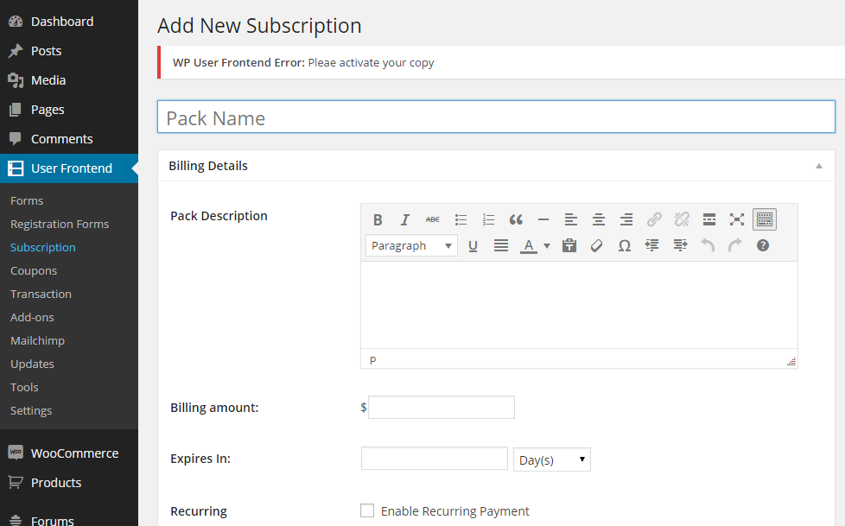Insert a numbered list
Viewport: 845px width, 526px height.
(488, 219)
